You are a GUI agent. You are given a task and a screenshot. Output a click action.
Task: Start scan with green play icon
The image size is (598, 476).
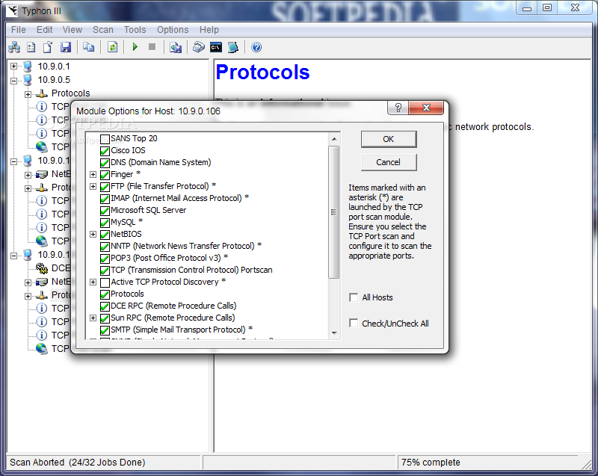(x=135, y=47)
